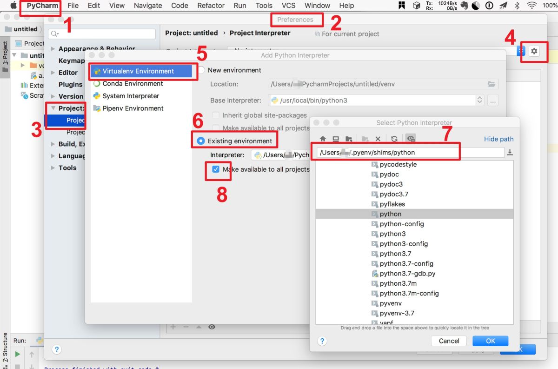Click the Refresh icon in chooser toolbar

pos(394,139)
